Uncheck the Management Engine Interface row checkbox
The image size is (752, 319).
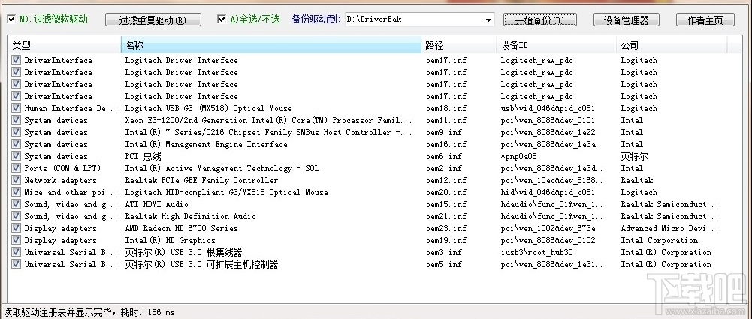[17, 143]
